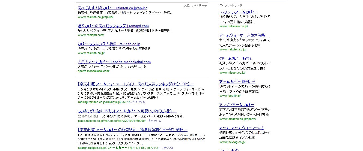
Task: Click the green sports.mechakaitai.com/ URL text
Action: pos(94,71)
